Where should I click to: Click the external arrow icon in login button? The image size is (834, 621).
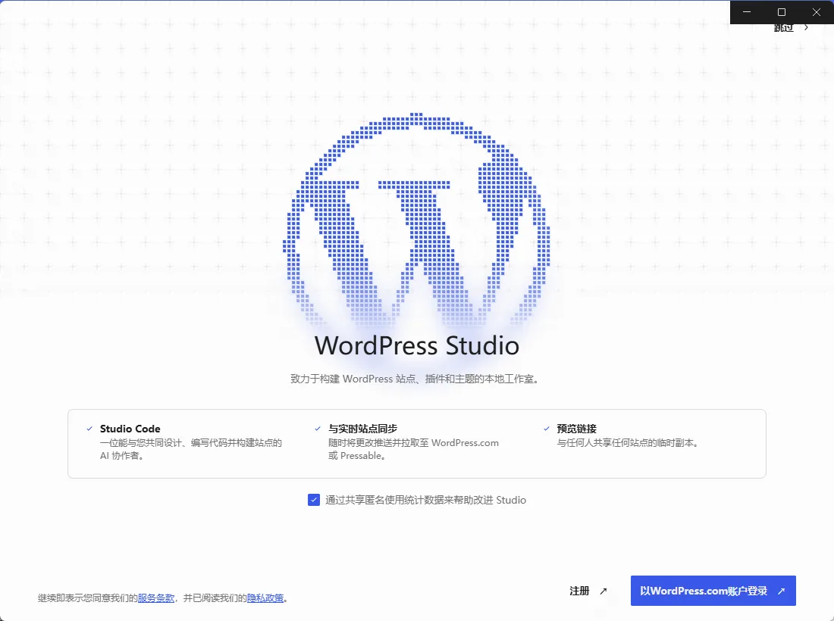[x=781, y=591]
